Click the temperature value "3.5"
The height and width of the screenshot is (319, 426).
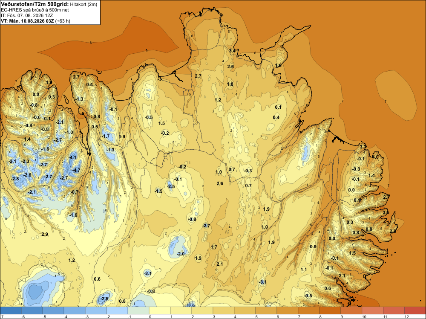click(x=386, y=212)
